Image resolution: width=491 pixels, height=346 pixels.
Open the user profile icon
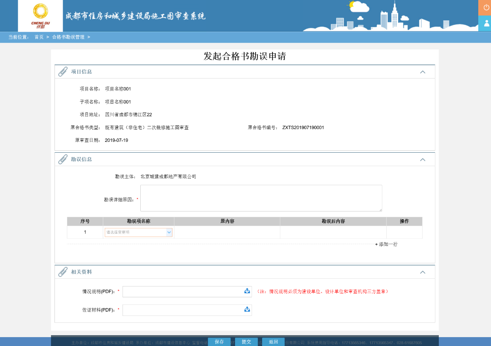click(486, 23)
